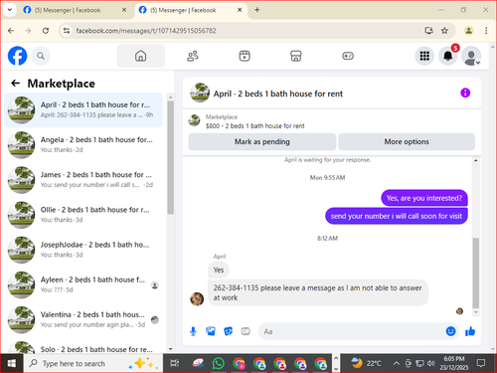Open the Windows notification center

click(x=481, y=363)
